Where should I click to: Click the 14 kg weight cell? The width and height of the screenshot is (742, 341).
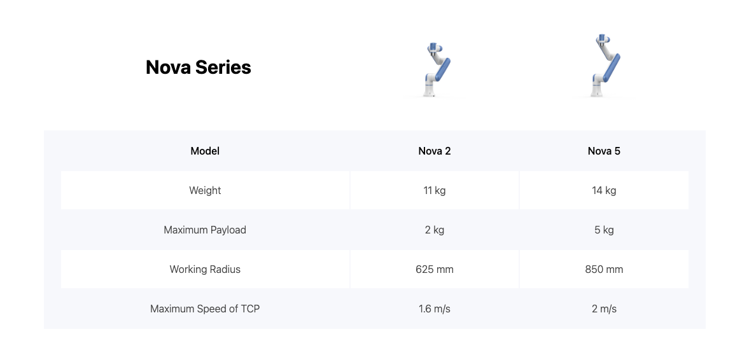point(604,190)
